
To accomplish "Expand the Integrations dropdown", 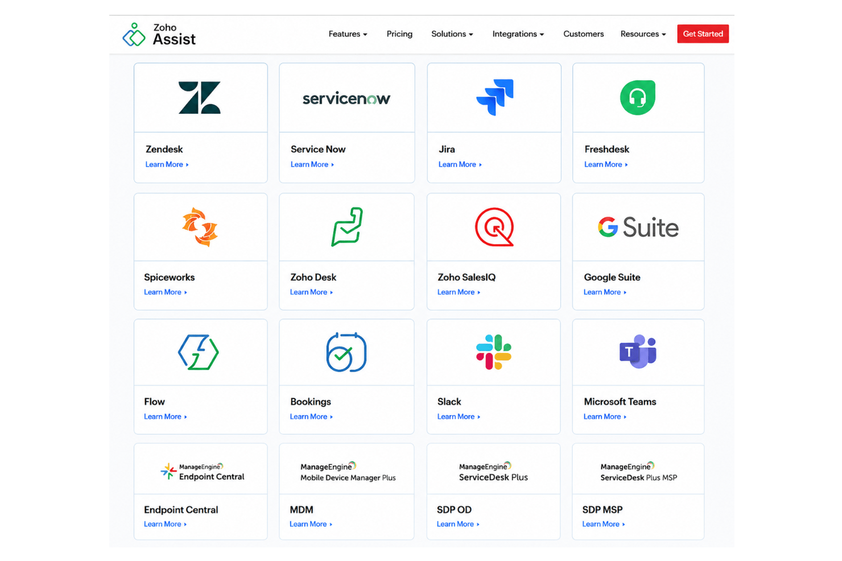I will tap(518, 34).
